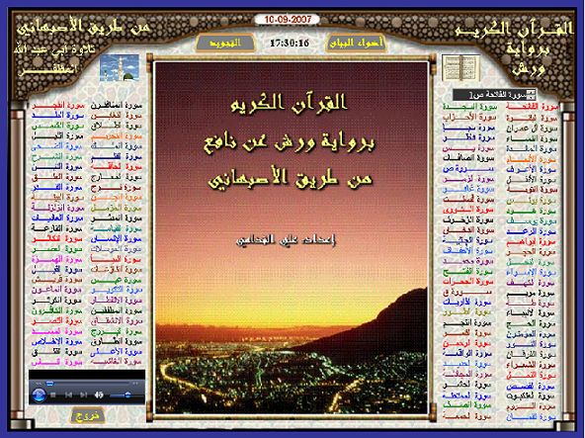Screen dimensions: 585x438
Task: Click the media player seek bar handle
Action: (50, 384)
